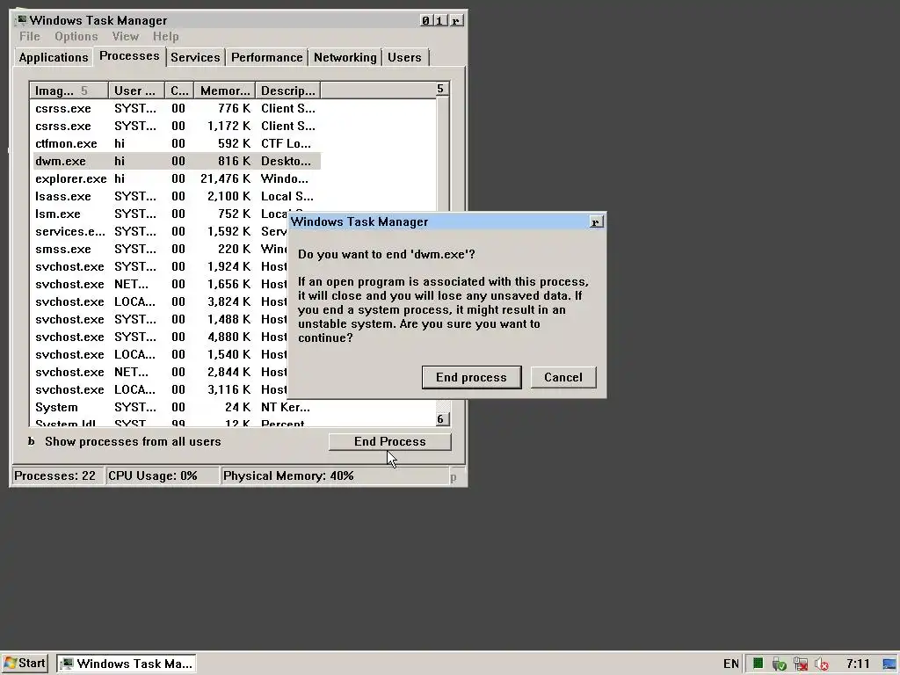Sort by User Name column header
This screenshot has width=900, height=675.
click(136, 91)
